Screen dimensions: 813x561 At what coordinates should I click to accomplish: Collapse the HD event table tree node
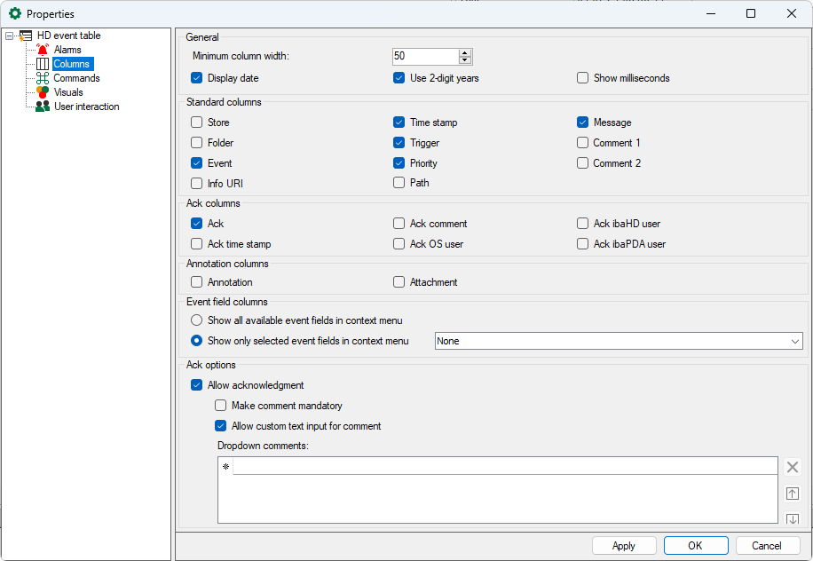pyautogui.click(x=10, y=36)
